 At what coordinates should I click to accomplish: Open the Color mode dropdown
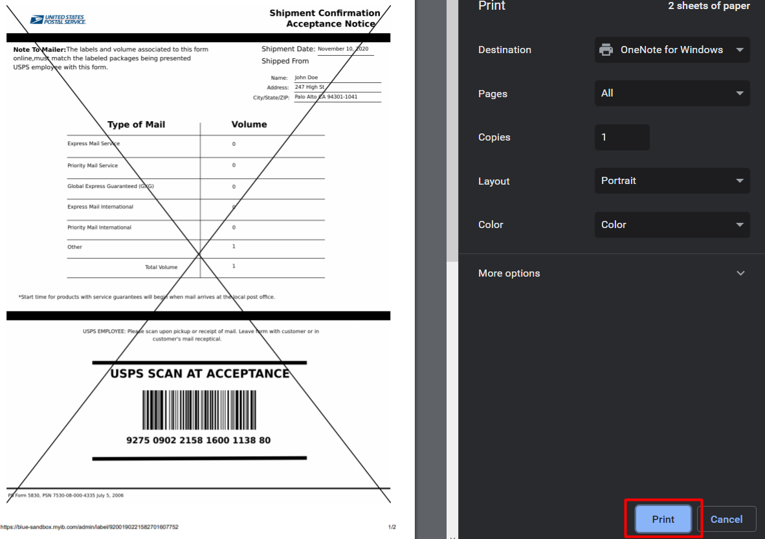pyautogui.click(x=672, y=225)
